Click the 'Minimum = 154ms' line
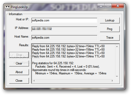The height and width of the screenshot is (95, 131). (x=71, y=73)
